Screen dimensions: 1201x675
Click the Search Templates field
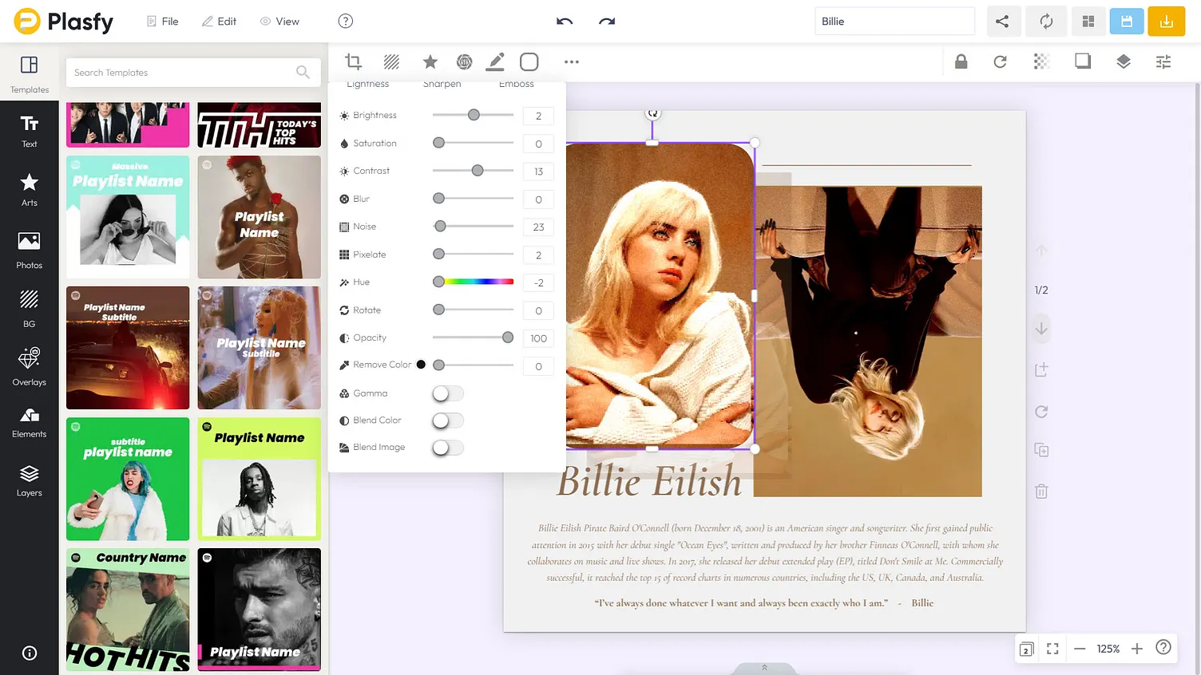[x=184, y=73]
